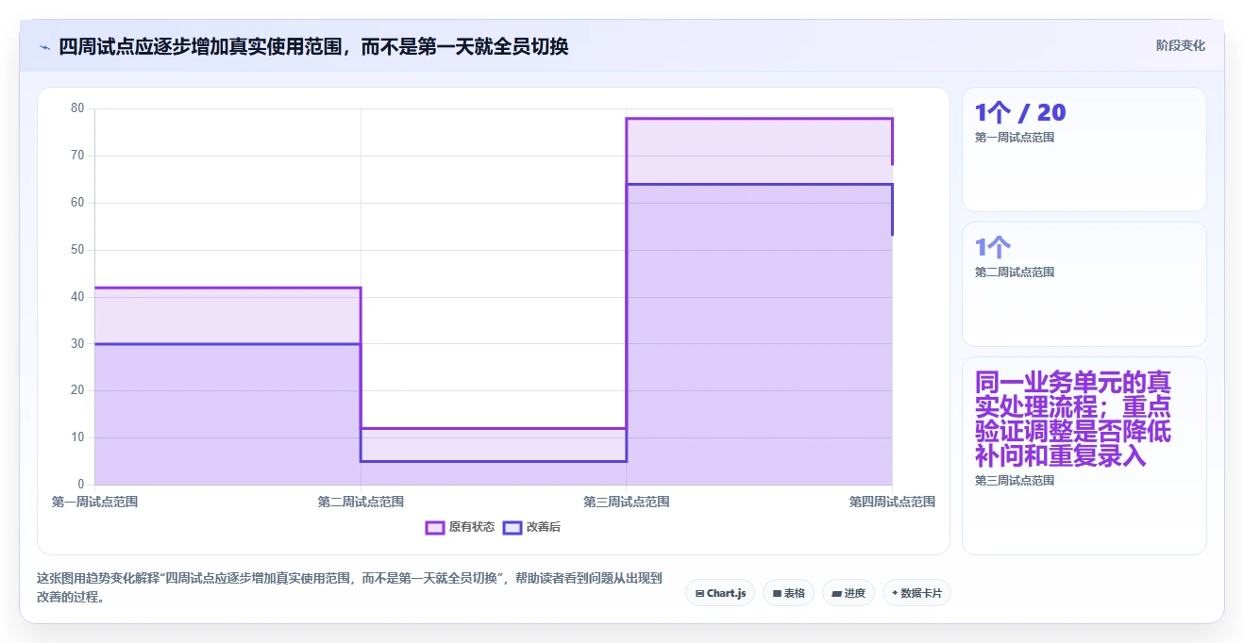The width and height of the screenshot is (1244, 643).
Task: Click the 原有状态 step line at 42
Action: 227,288
